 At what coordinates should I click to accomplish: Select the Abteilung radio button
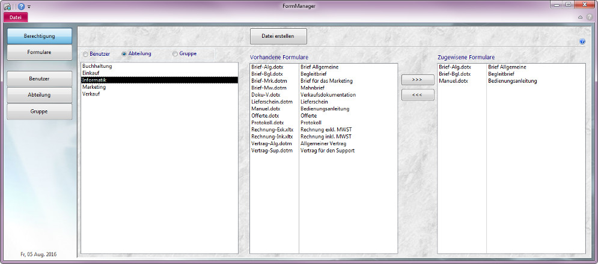(x=124, y=53)
